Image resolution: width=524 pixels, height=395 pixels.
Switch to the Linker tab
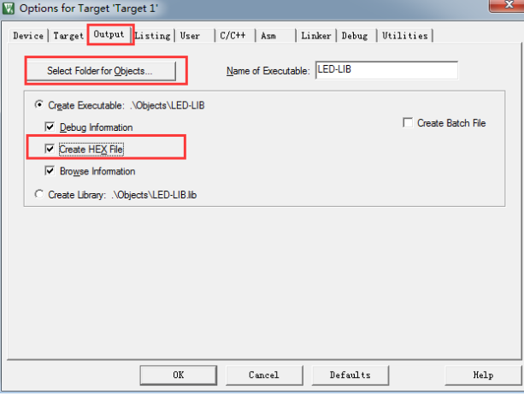click(316, 36)
